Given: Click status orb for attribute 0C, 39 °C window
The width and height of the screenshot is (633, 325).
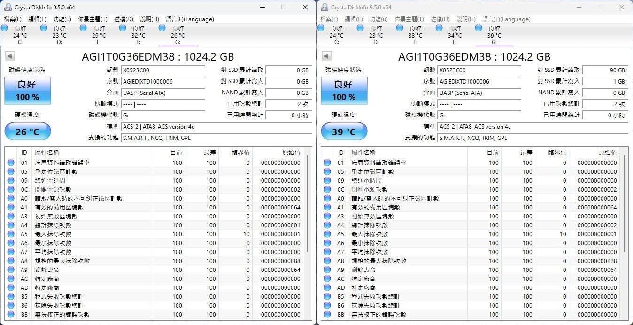Looking at the screenshot, I should (327, 190).
